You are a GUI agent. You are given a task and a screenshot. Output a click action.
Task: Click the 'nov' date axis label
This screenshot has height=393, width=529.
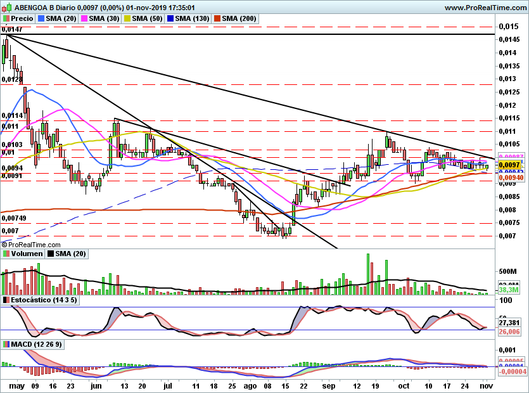click(x=487, y=386)
